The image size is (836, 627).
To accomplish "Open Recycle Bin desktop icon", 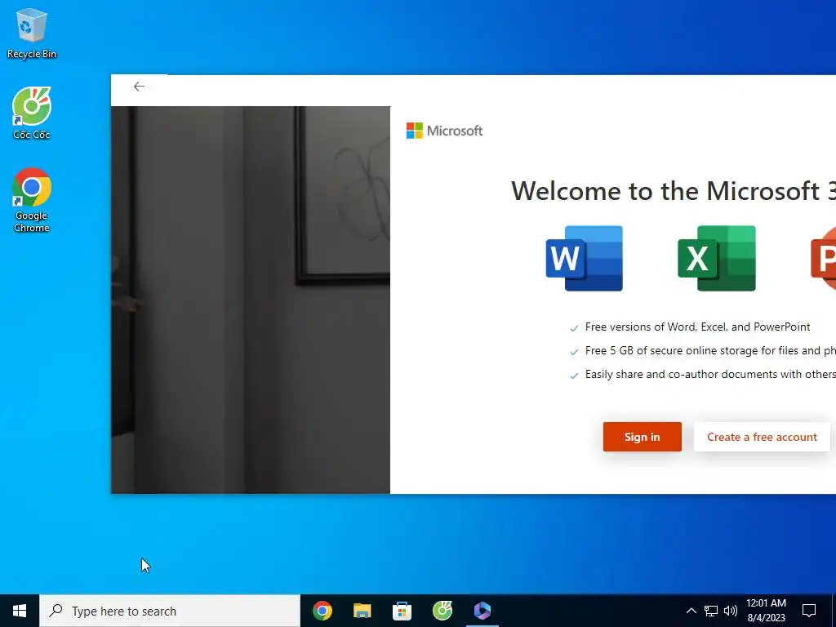I will pos(32,33).
